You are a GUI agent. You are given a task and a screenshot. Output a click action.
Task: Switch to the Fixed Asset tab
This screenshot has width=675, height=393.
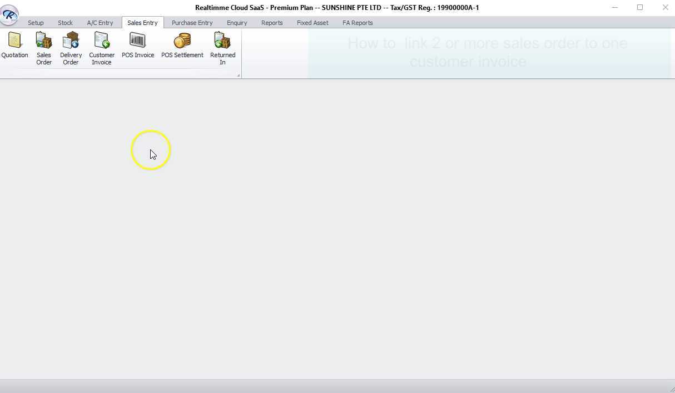[312, 23]
